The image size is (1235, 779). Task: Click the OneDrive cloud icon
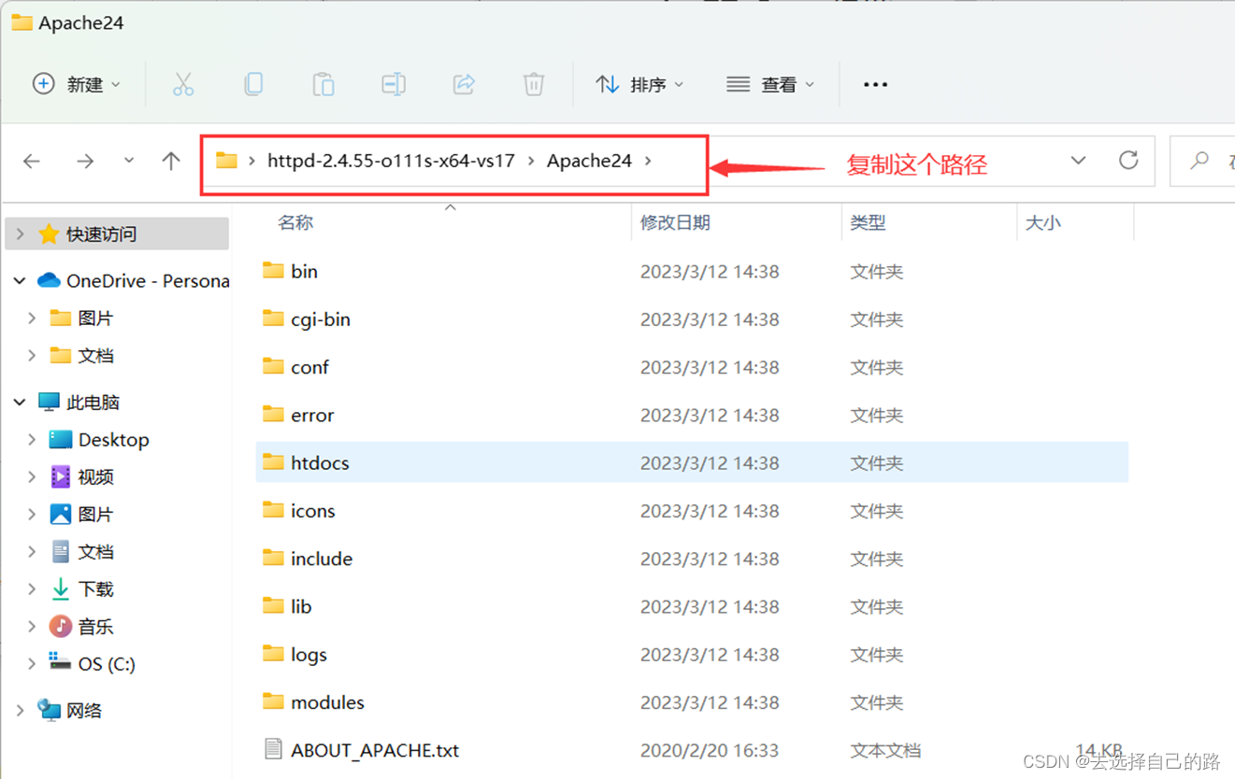(49, 280)
